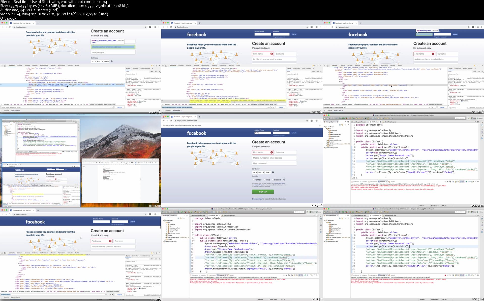Select the Female gender radio button
This screenshot has width=484, height=301.
click(254, 180)
